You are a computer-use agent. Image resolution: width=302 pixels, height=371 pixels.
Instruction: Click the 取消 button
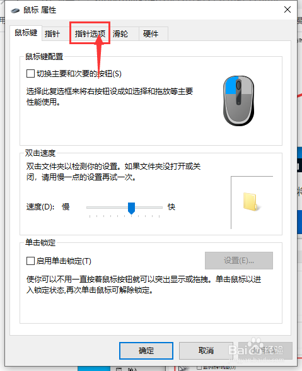(206, 350)
